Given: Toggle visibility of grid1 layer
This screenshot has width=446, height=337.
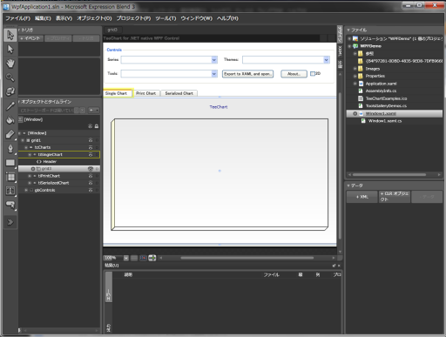Looking at the screenshot, I should click(91, 140).
